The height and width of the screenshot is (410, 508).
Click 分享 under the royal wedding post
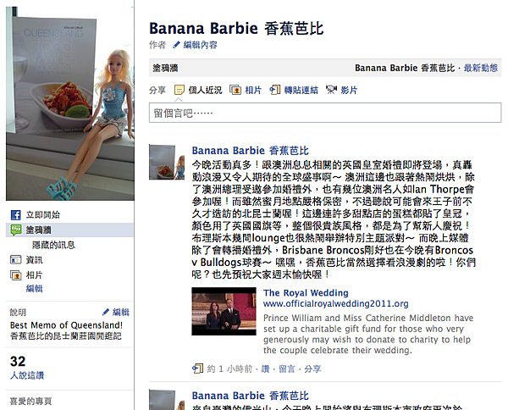tap(312, 368)
